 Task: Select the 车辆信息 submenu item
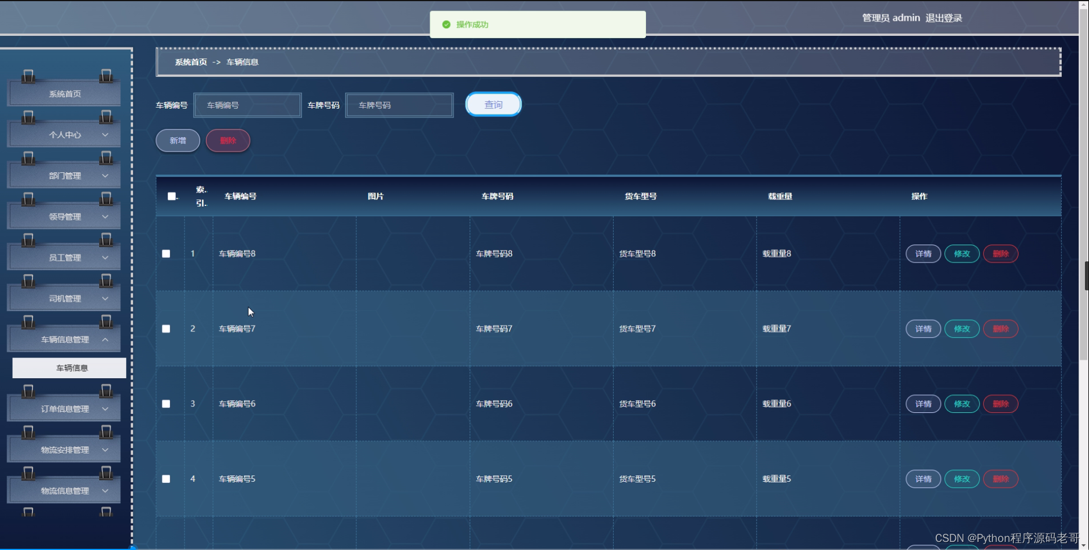click(x=69, y=368)
